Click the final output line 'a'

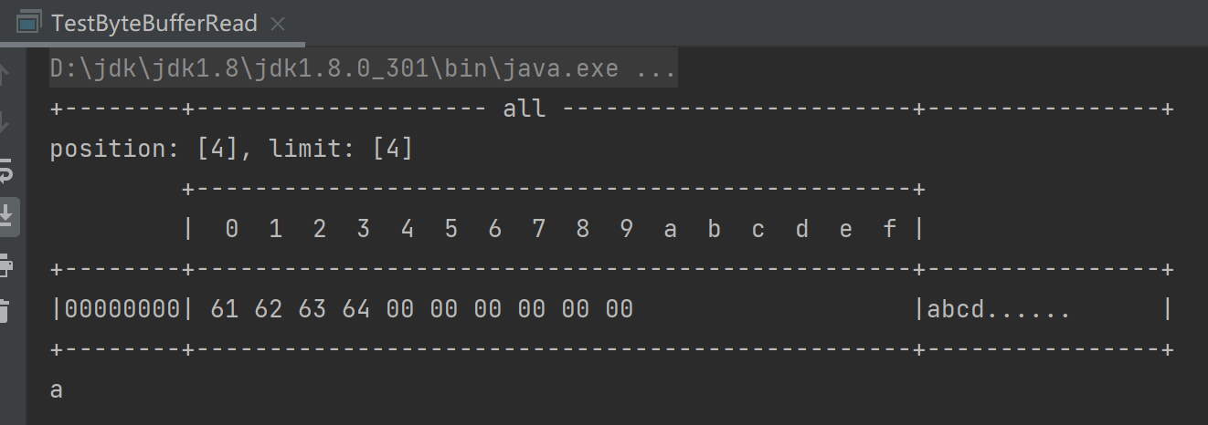click(57, 390)
